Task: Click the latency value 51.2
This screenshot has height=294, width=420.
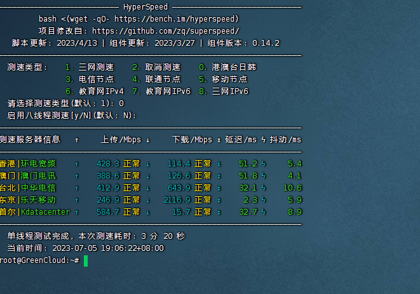Action: 248,164
